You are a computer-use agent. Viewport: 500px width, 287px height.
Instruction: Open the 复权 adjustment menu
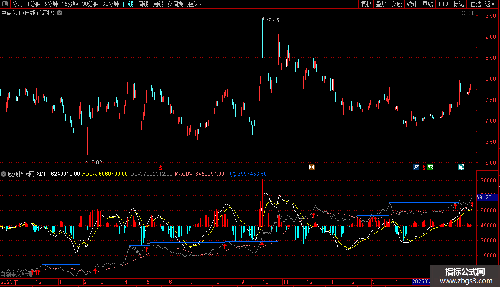click(366, 4)
